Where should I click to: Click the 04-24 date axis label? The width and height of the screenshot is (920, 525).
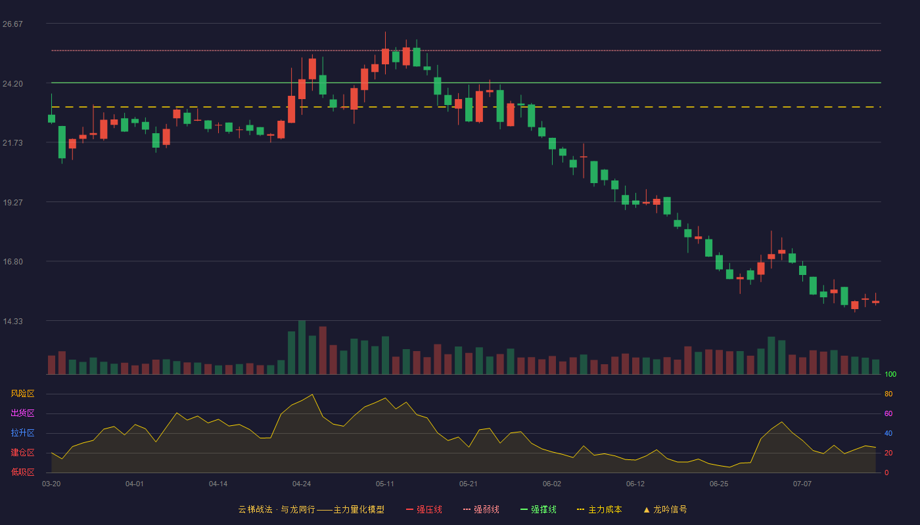302,484
